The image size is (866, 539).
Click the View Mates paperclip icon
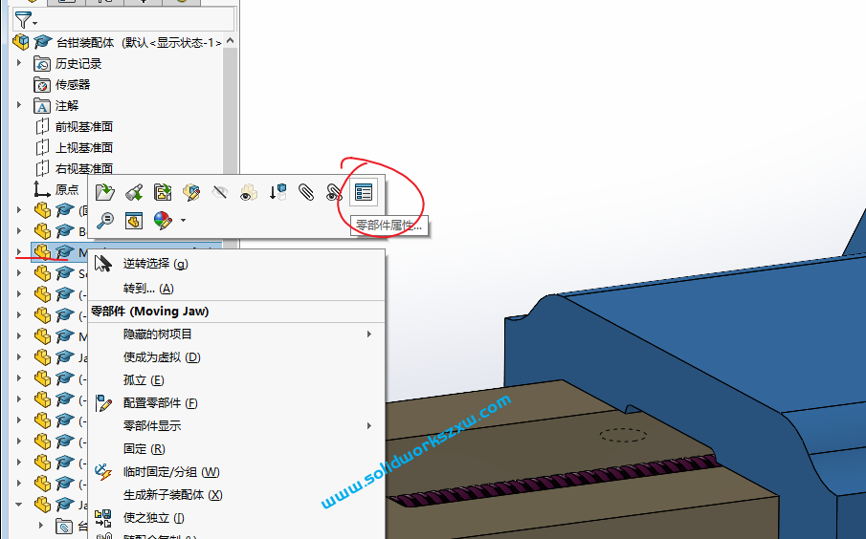pyautogui.click(x=305, y=192)
